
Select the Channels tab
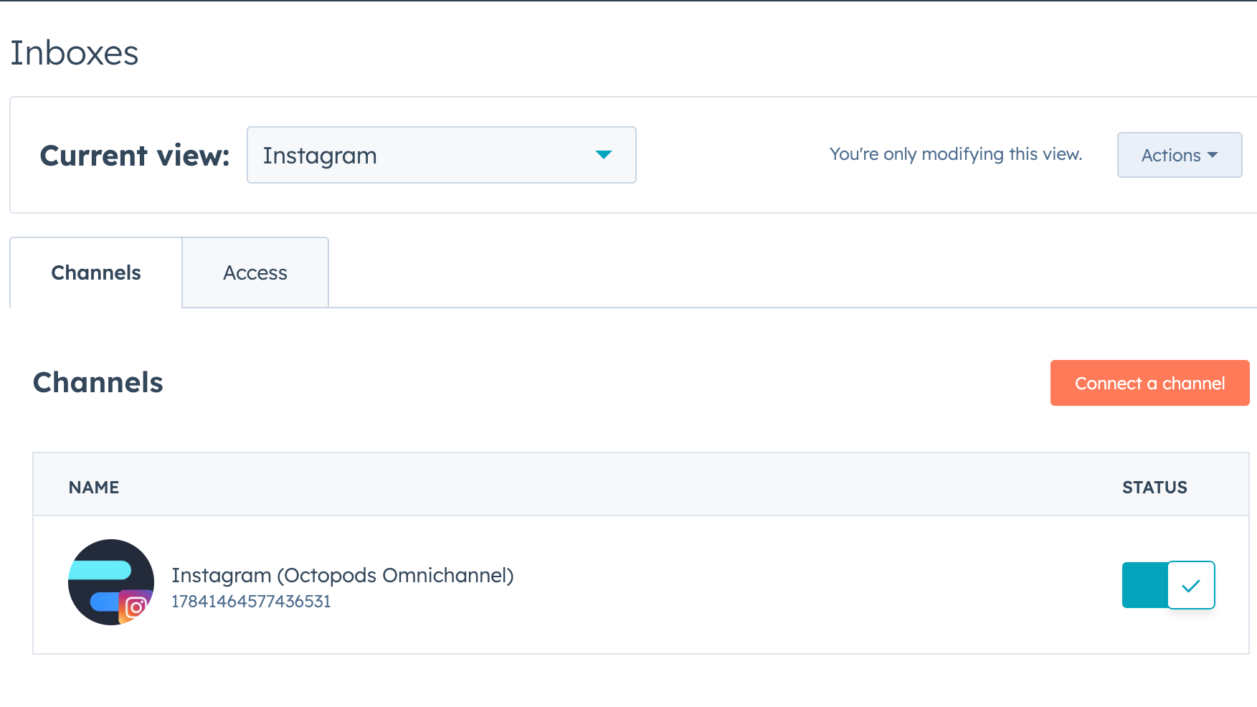coord(96,273)
